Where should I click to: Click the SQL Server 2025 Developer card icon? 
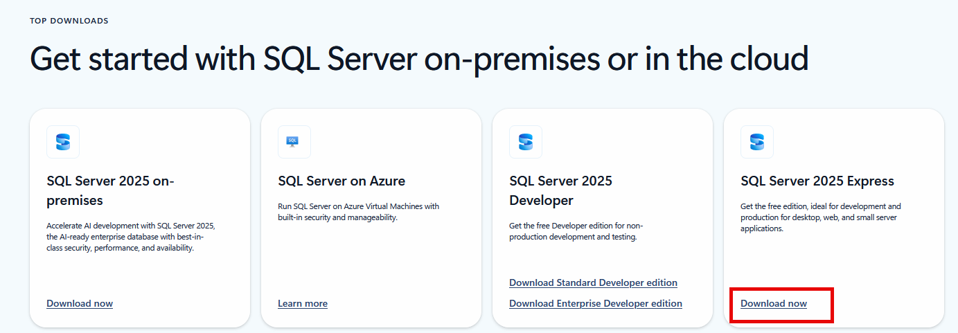pyautogui.click(x=525, y=142)
